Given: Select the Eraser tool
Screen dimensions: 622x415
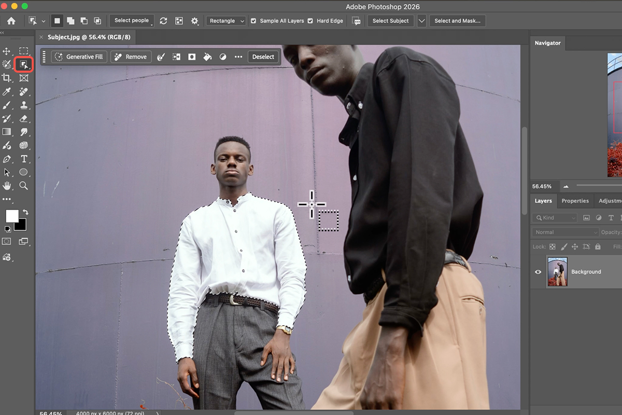Looking at the screenshot, I should click(23, 118).
